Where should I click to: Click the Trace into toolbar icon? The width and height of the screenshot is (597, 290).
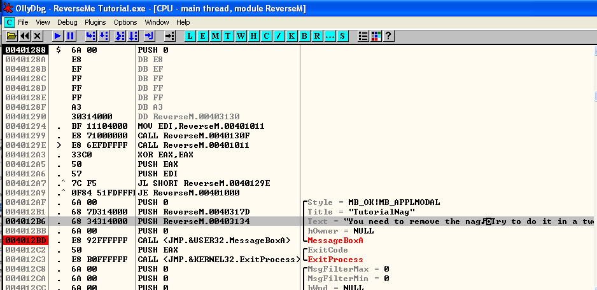tap(120, 36)
